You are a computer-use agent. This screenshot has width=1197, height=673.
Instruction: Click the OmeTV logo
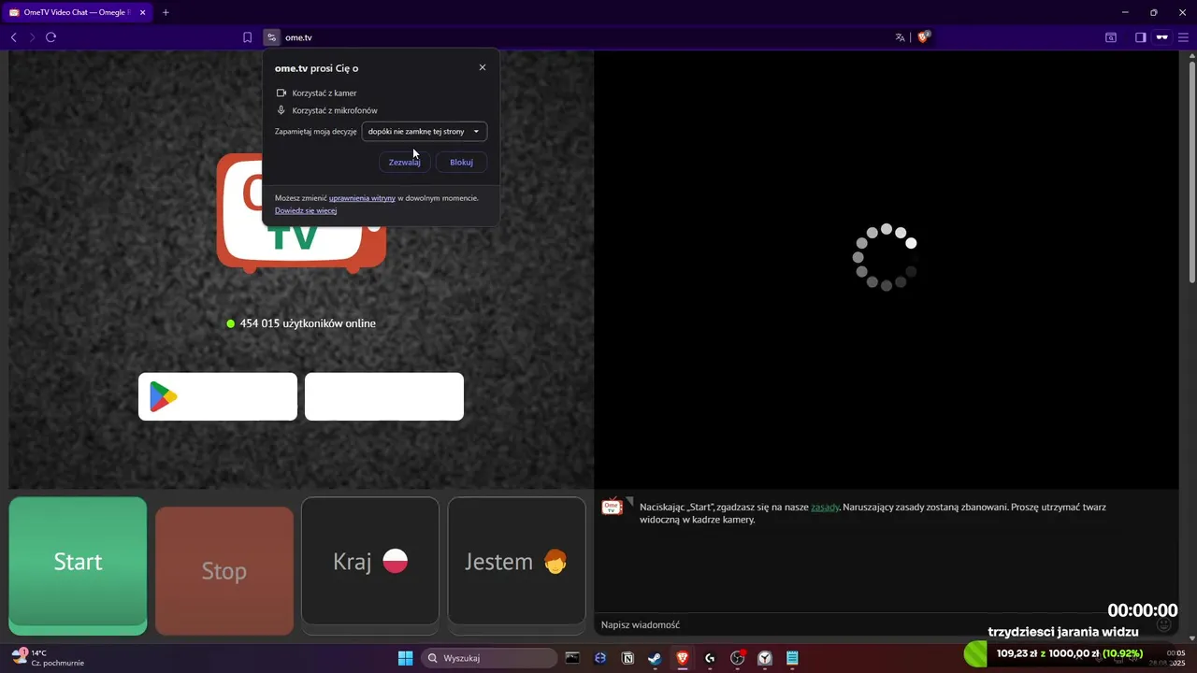click(301, 212)
